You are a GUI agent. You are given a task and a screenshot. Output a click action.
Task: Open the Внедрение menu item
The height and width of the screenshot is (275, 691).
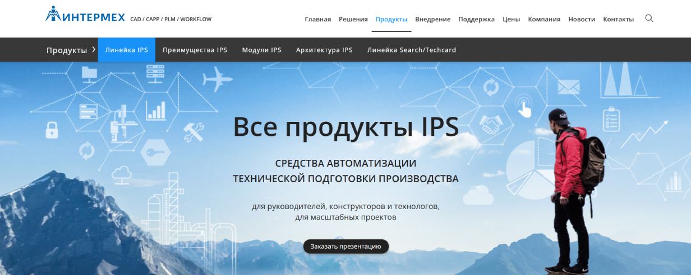pyautogui.click(x=432, y=19)
